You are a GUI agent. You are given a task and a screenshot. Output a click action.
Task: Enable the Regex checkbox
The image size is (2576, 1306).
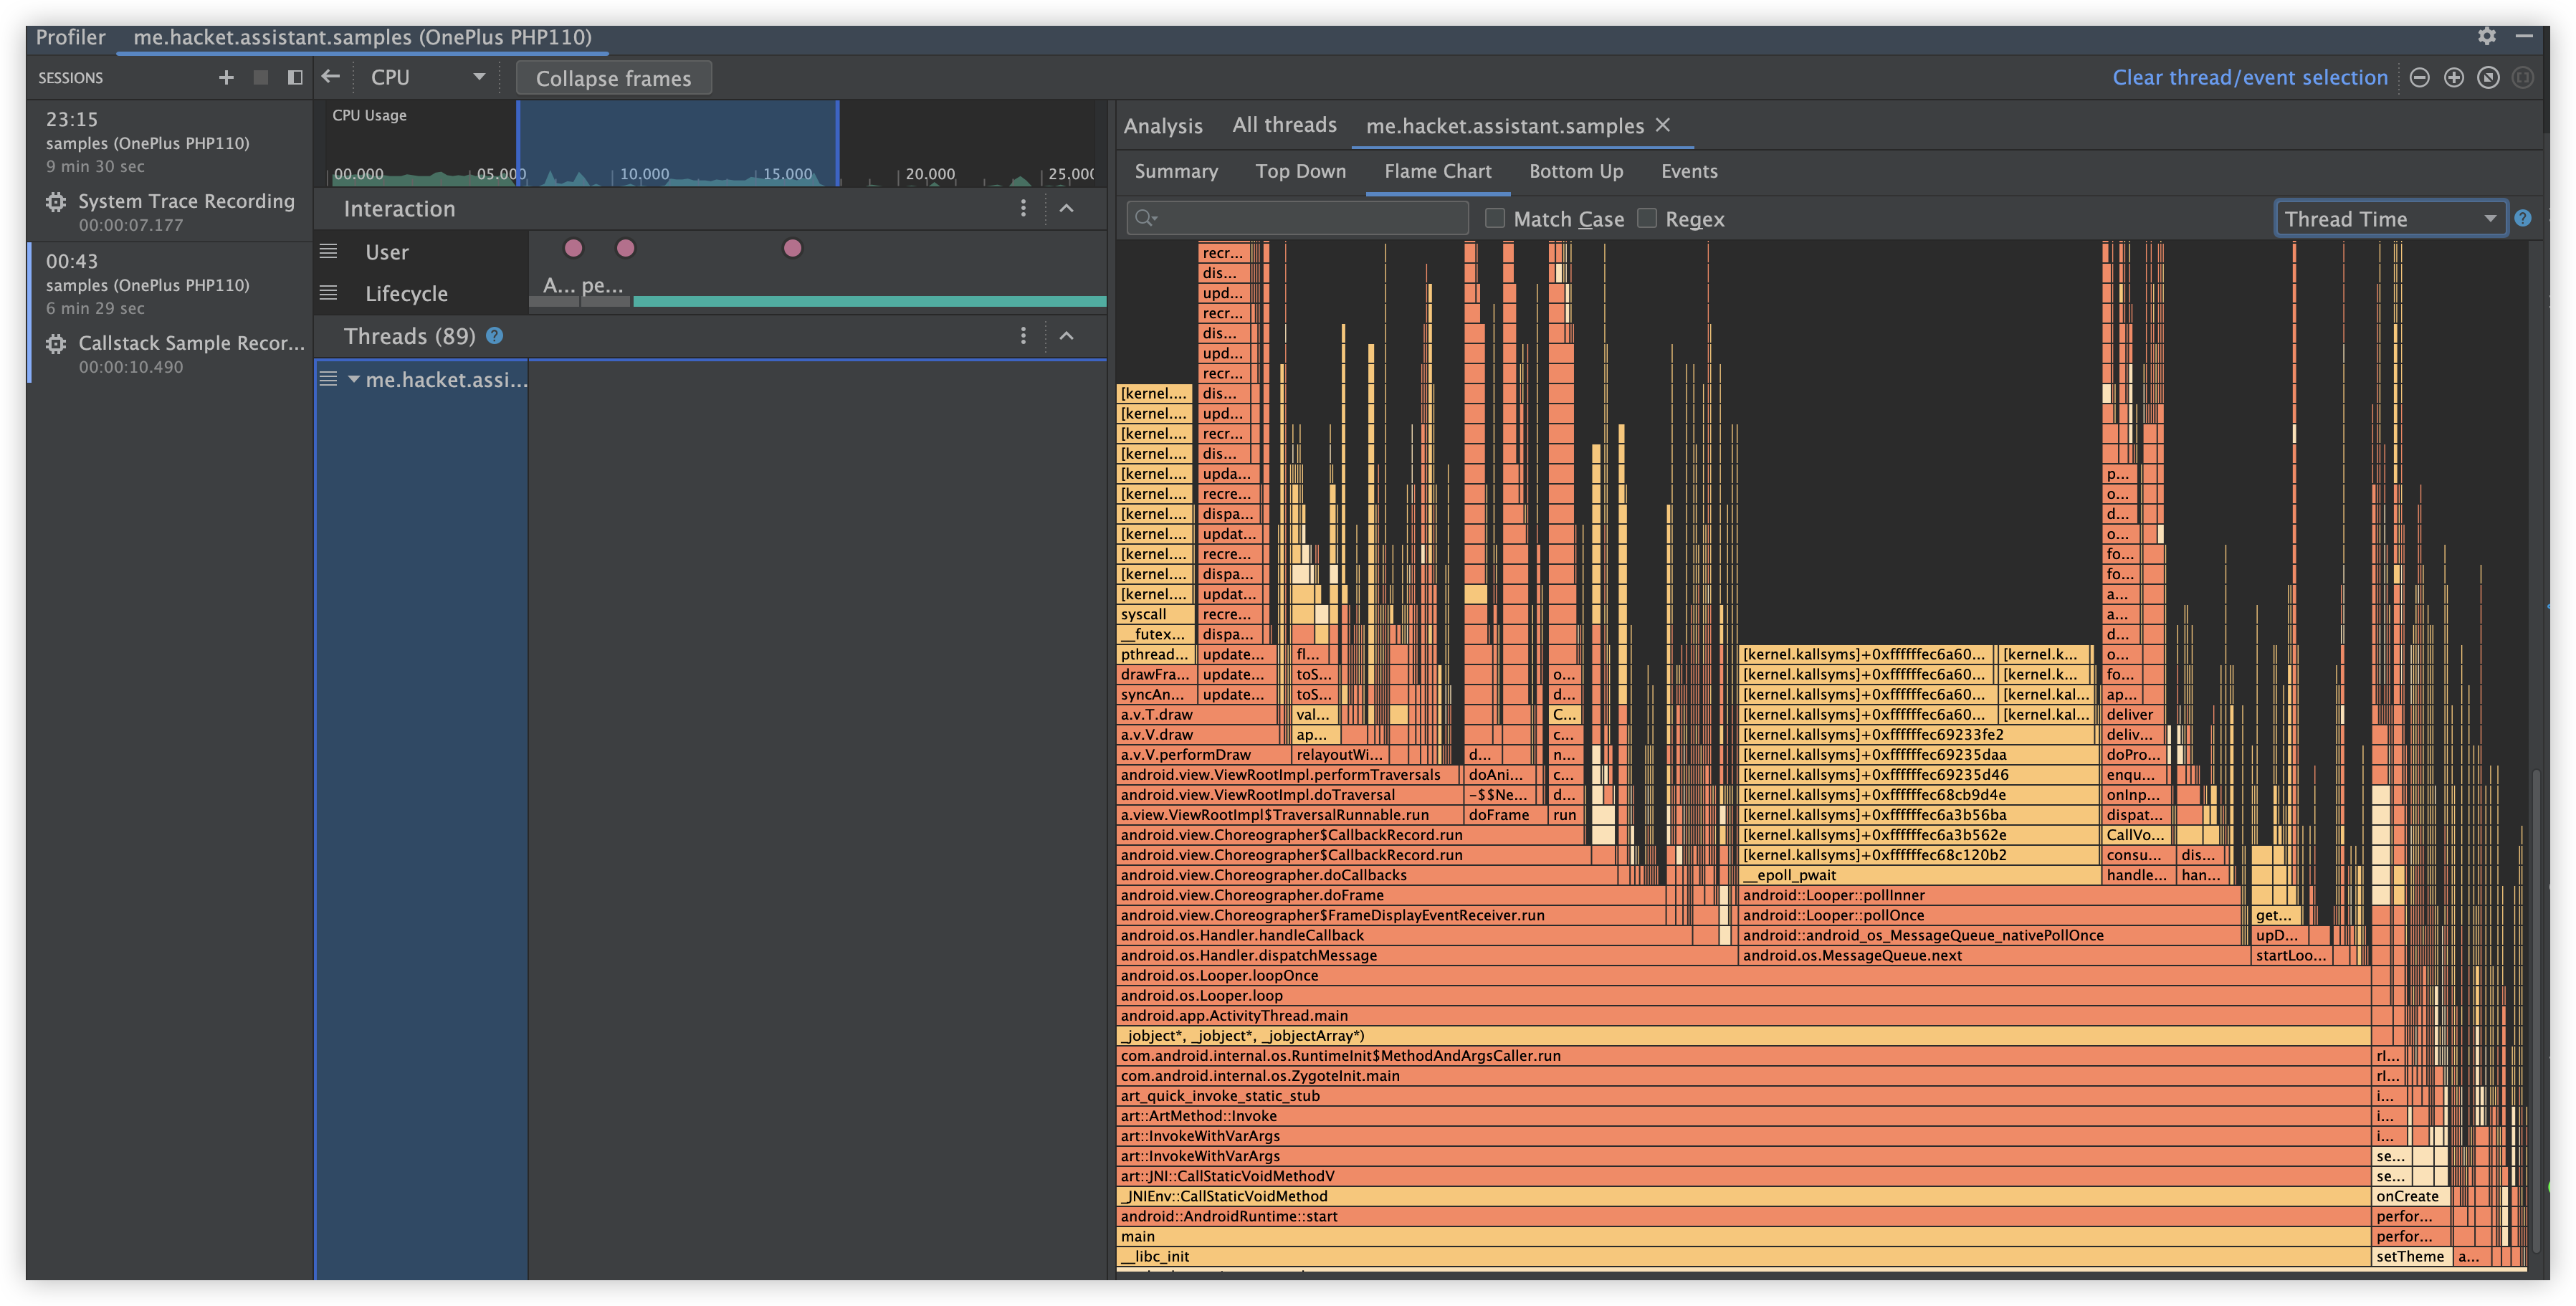click(1646, 218)
